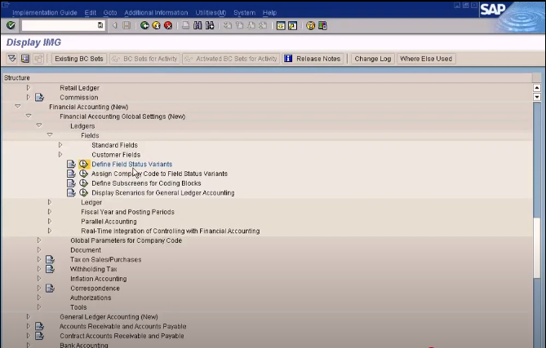Screen dimensions: 546x348
Task: Open documentation icon for Display Scenarios row
Action: click(71, 192)
